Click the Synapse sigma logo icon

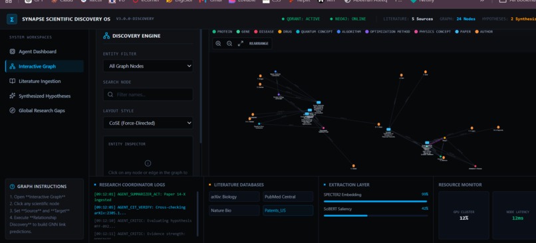click(12, 19)
